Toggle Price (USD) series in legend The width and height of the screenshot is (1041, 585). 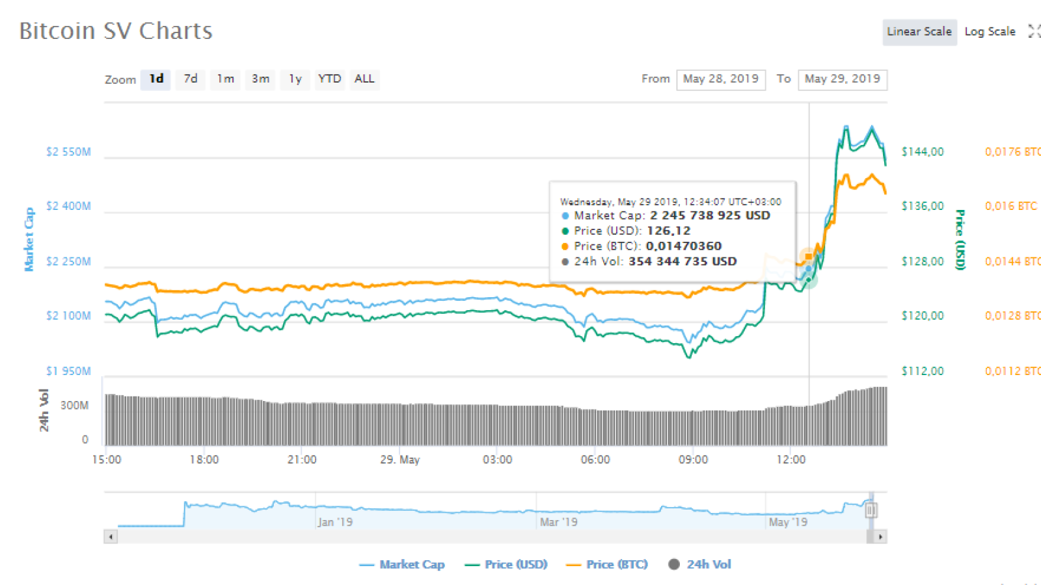click(x=506, y=564)
